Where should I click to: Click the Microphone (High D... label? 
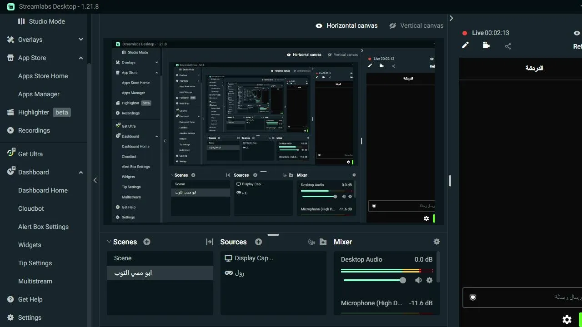click(372, 303)
